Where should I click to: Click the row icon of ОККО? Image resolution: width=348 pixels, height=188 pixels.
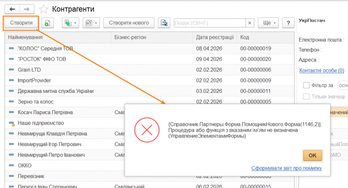[11, 165]
